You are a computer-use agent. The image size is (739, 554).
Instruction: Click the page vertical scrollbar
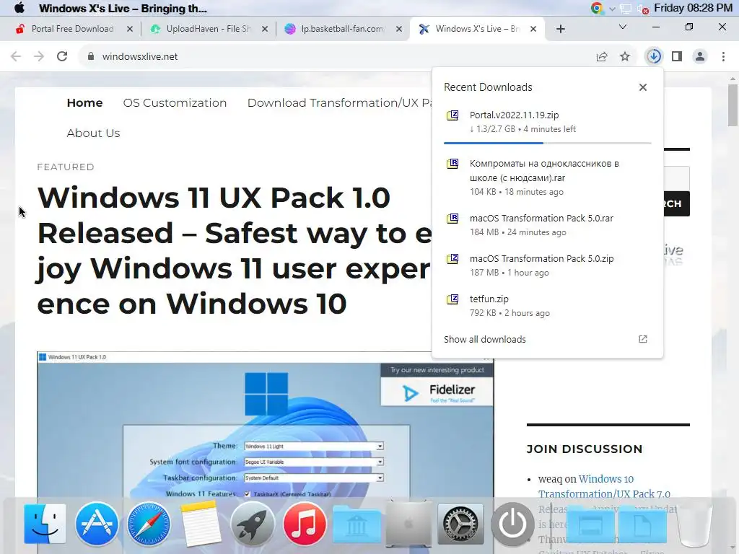(x=733, y=105)
